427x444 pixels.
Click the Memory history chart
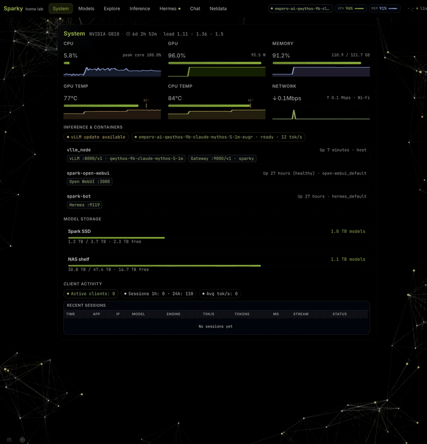[321, 72]
